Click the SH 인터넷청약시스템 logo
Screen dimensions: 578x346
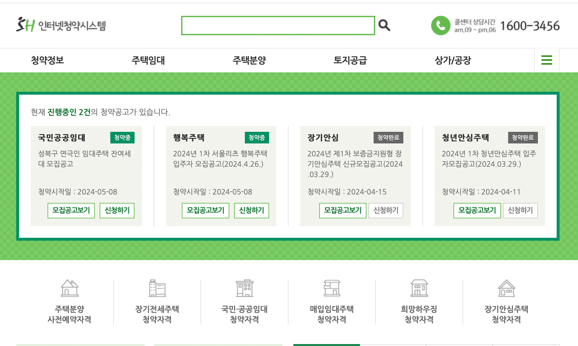(61, 26)
